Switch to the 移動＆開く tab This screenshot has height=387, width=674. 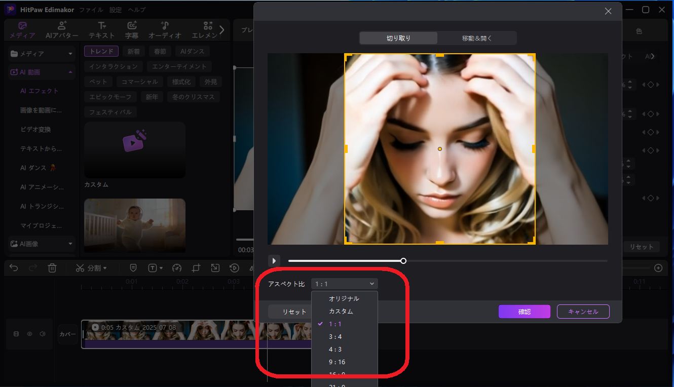click(x=476, y=37)
